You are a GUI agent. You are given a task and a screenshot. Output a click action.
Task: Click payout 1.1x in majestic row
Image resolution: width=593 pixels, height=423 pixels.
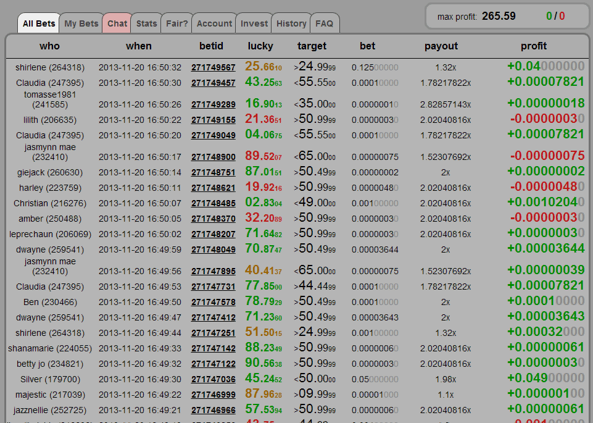[446, 395]
